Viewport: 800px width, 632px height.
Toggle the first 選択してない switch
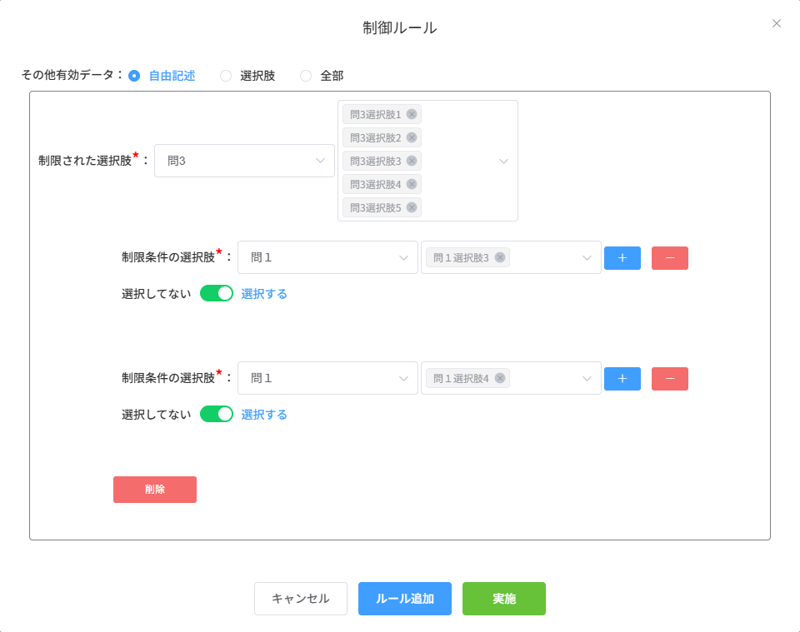pos(217,293)
